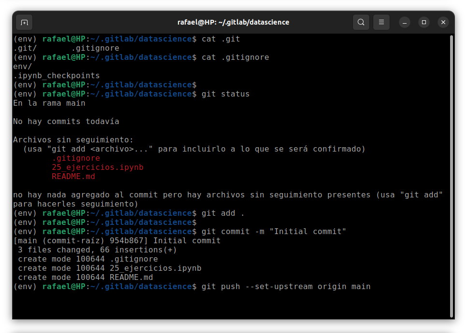Click the window title rafael@HP: ~/.gitlab/datascience
The height and width of the screenshot is (333, 467).
coord(233,22)
